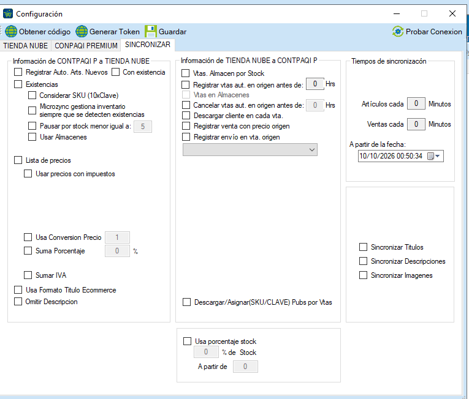Open the calendar picker for start date
This screenshot has height=399, width=469.
click(433, 156)
